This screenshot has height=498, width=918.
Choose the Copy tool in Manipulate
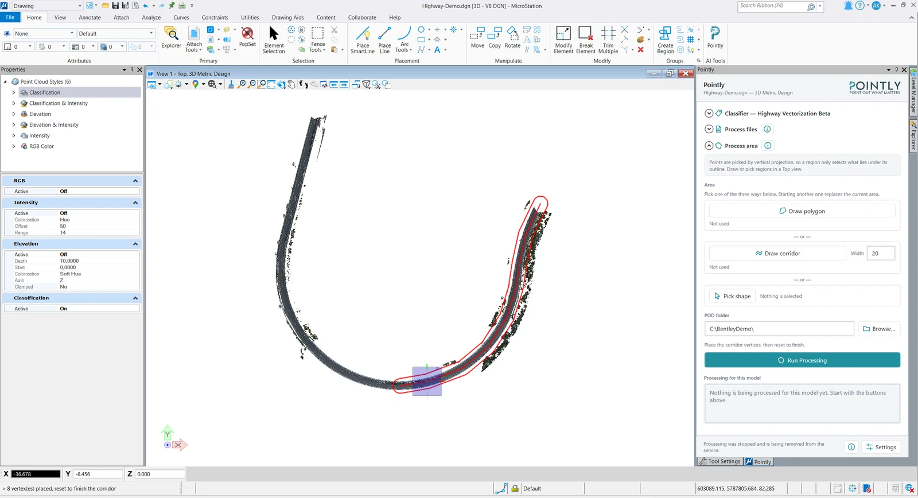click(x=495, y=37)
